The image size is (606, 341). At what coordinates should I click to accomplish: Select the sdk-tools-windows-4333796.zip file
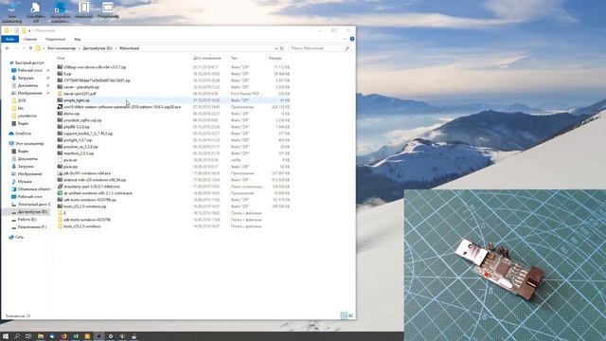point(87,200)
